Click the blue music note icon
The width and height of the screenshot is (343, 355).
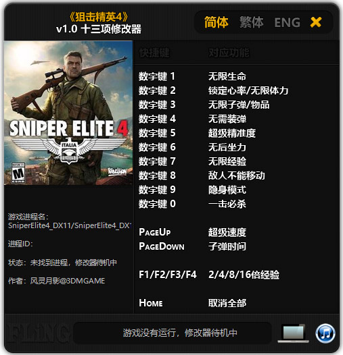pyautogui.click(x=325, y=333)
